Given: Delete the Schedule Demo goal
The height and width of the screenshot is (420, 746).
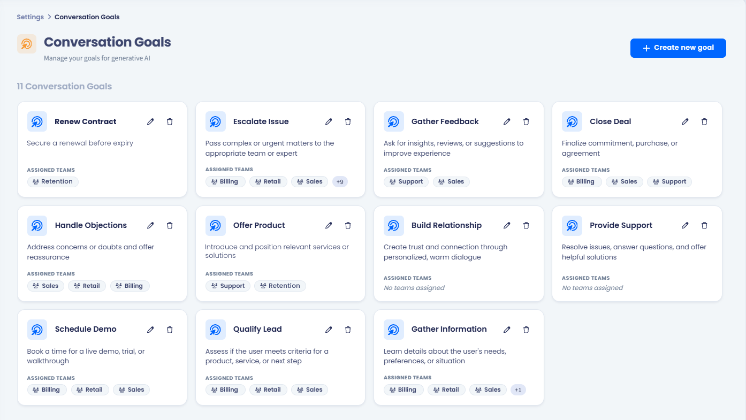Looking at the screenshot, I should pyautogui.click(x=170, y=330).
